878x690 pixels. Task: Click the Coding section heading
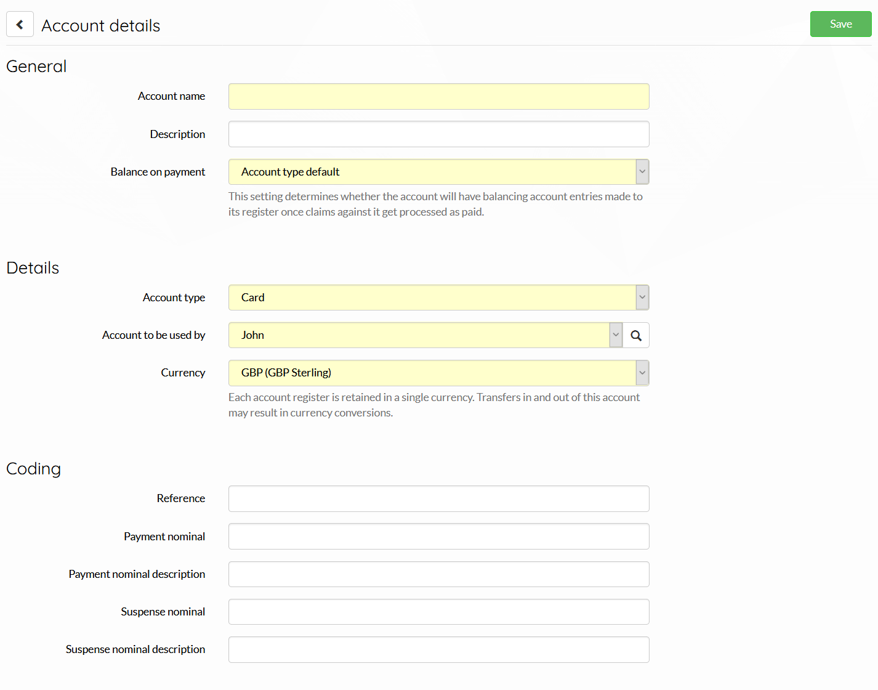point(33,469)
